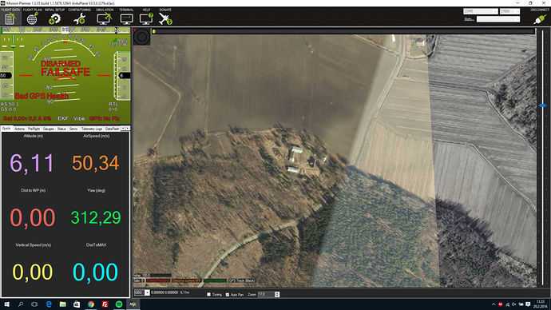Viewport: 551px width, 310px height.
Task: Open the Simulation monitor icon
Action: point(105,18)
